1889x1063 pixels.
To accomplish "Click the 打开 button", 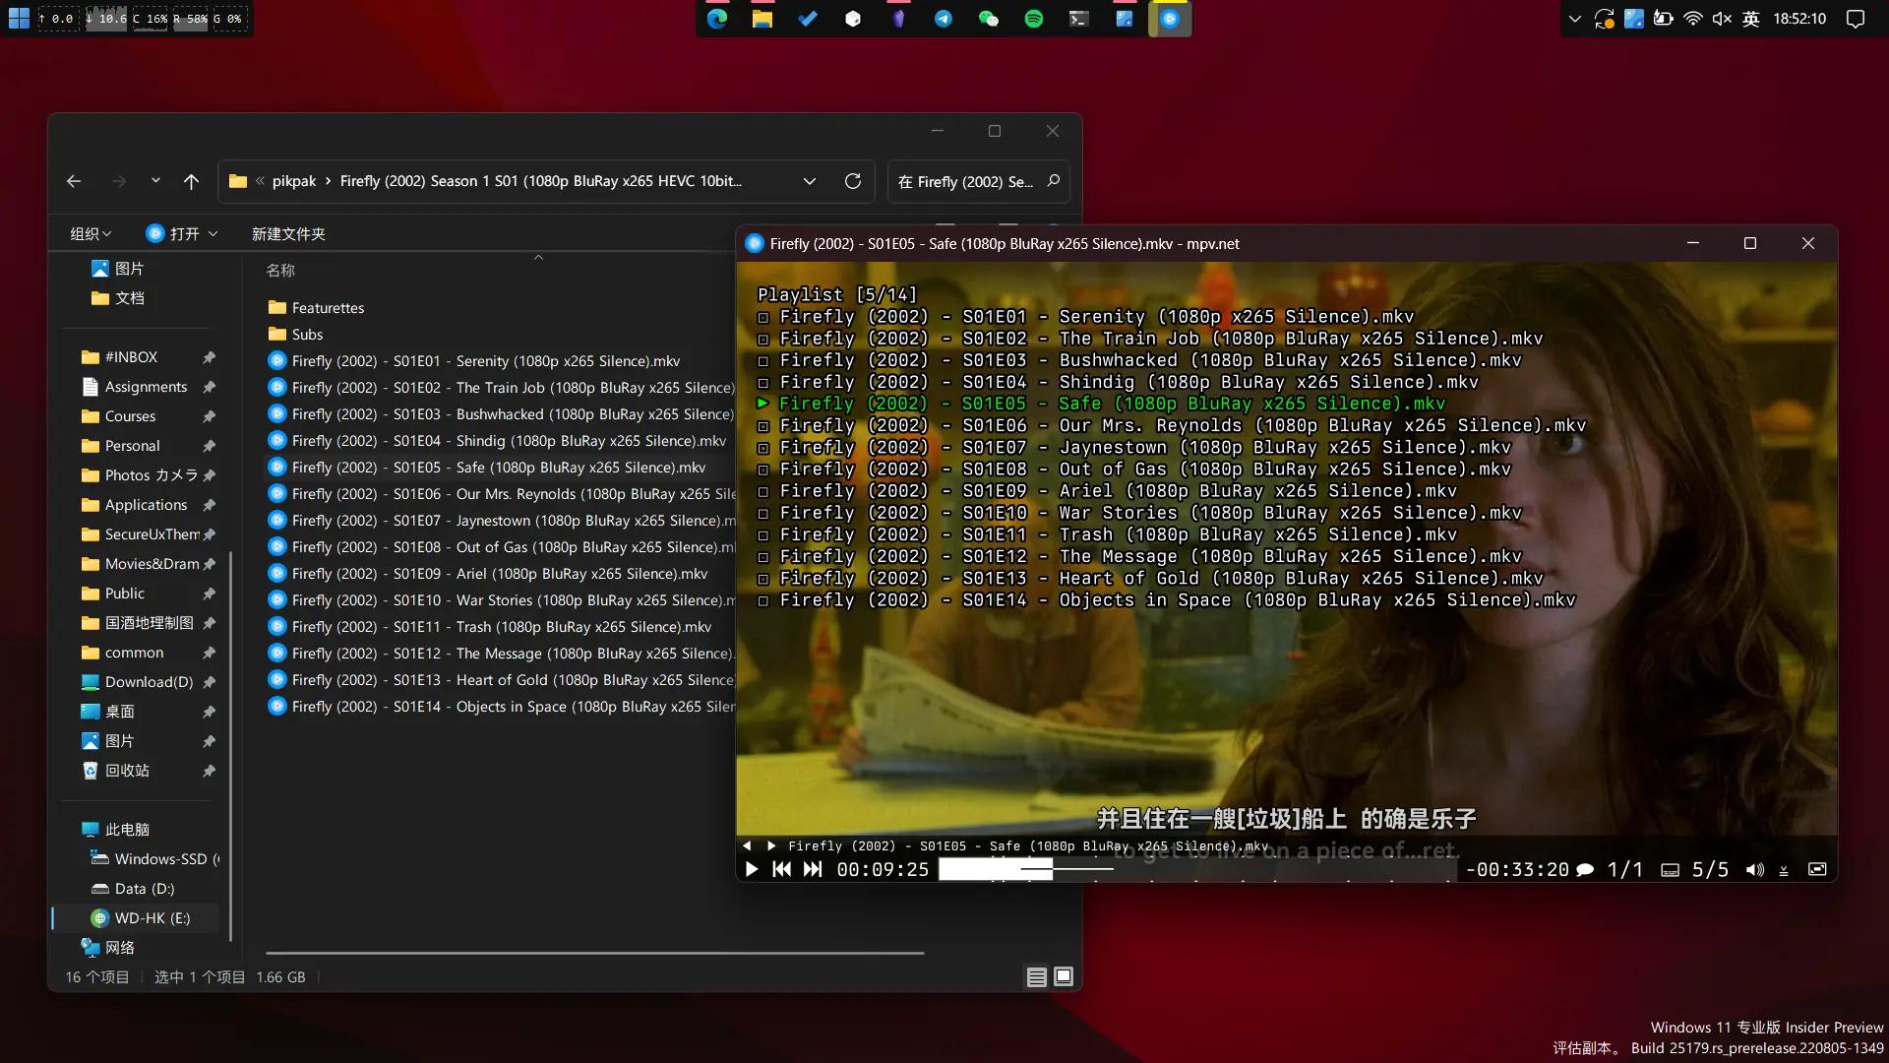I will point(173,233).
